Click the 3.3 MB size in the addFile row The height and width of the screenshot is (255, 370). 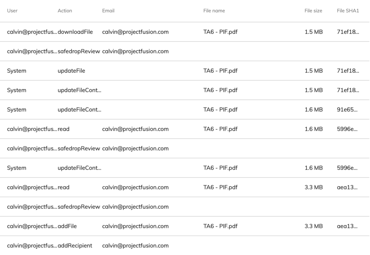[x=314, y=226]
